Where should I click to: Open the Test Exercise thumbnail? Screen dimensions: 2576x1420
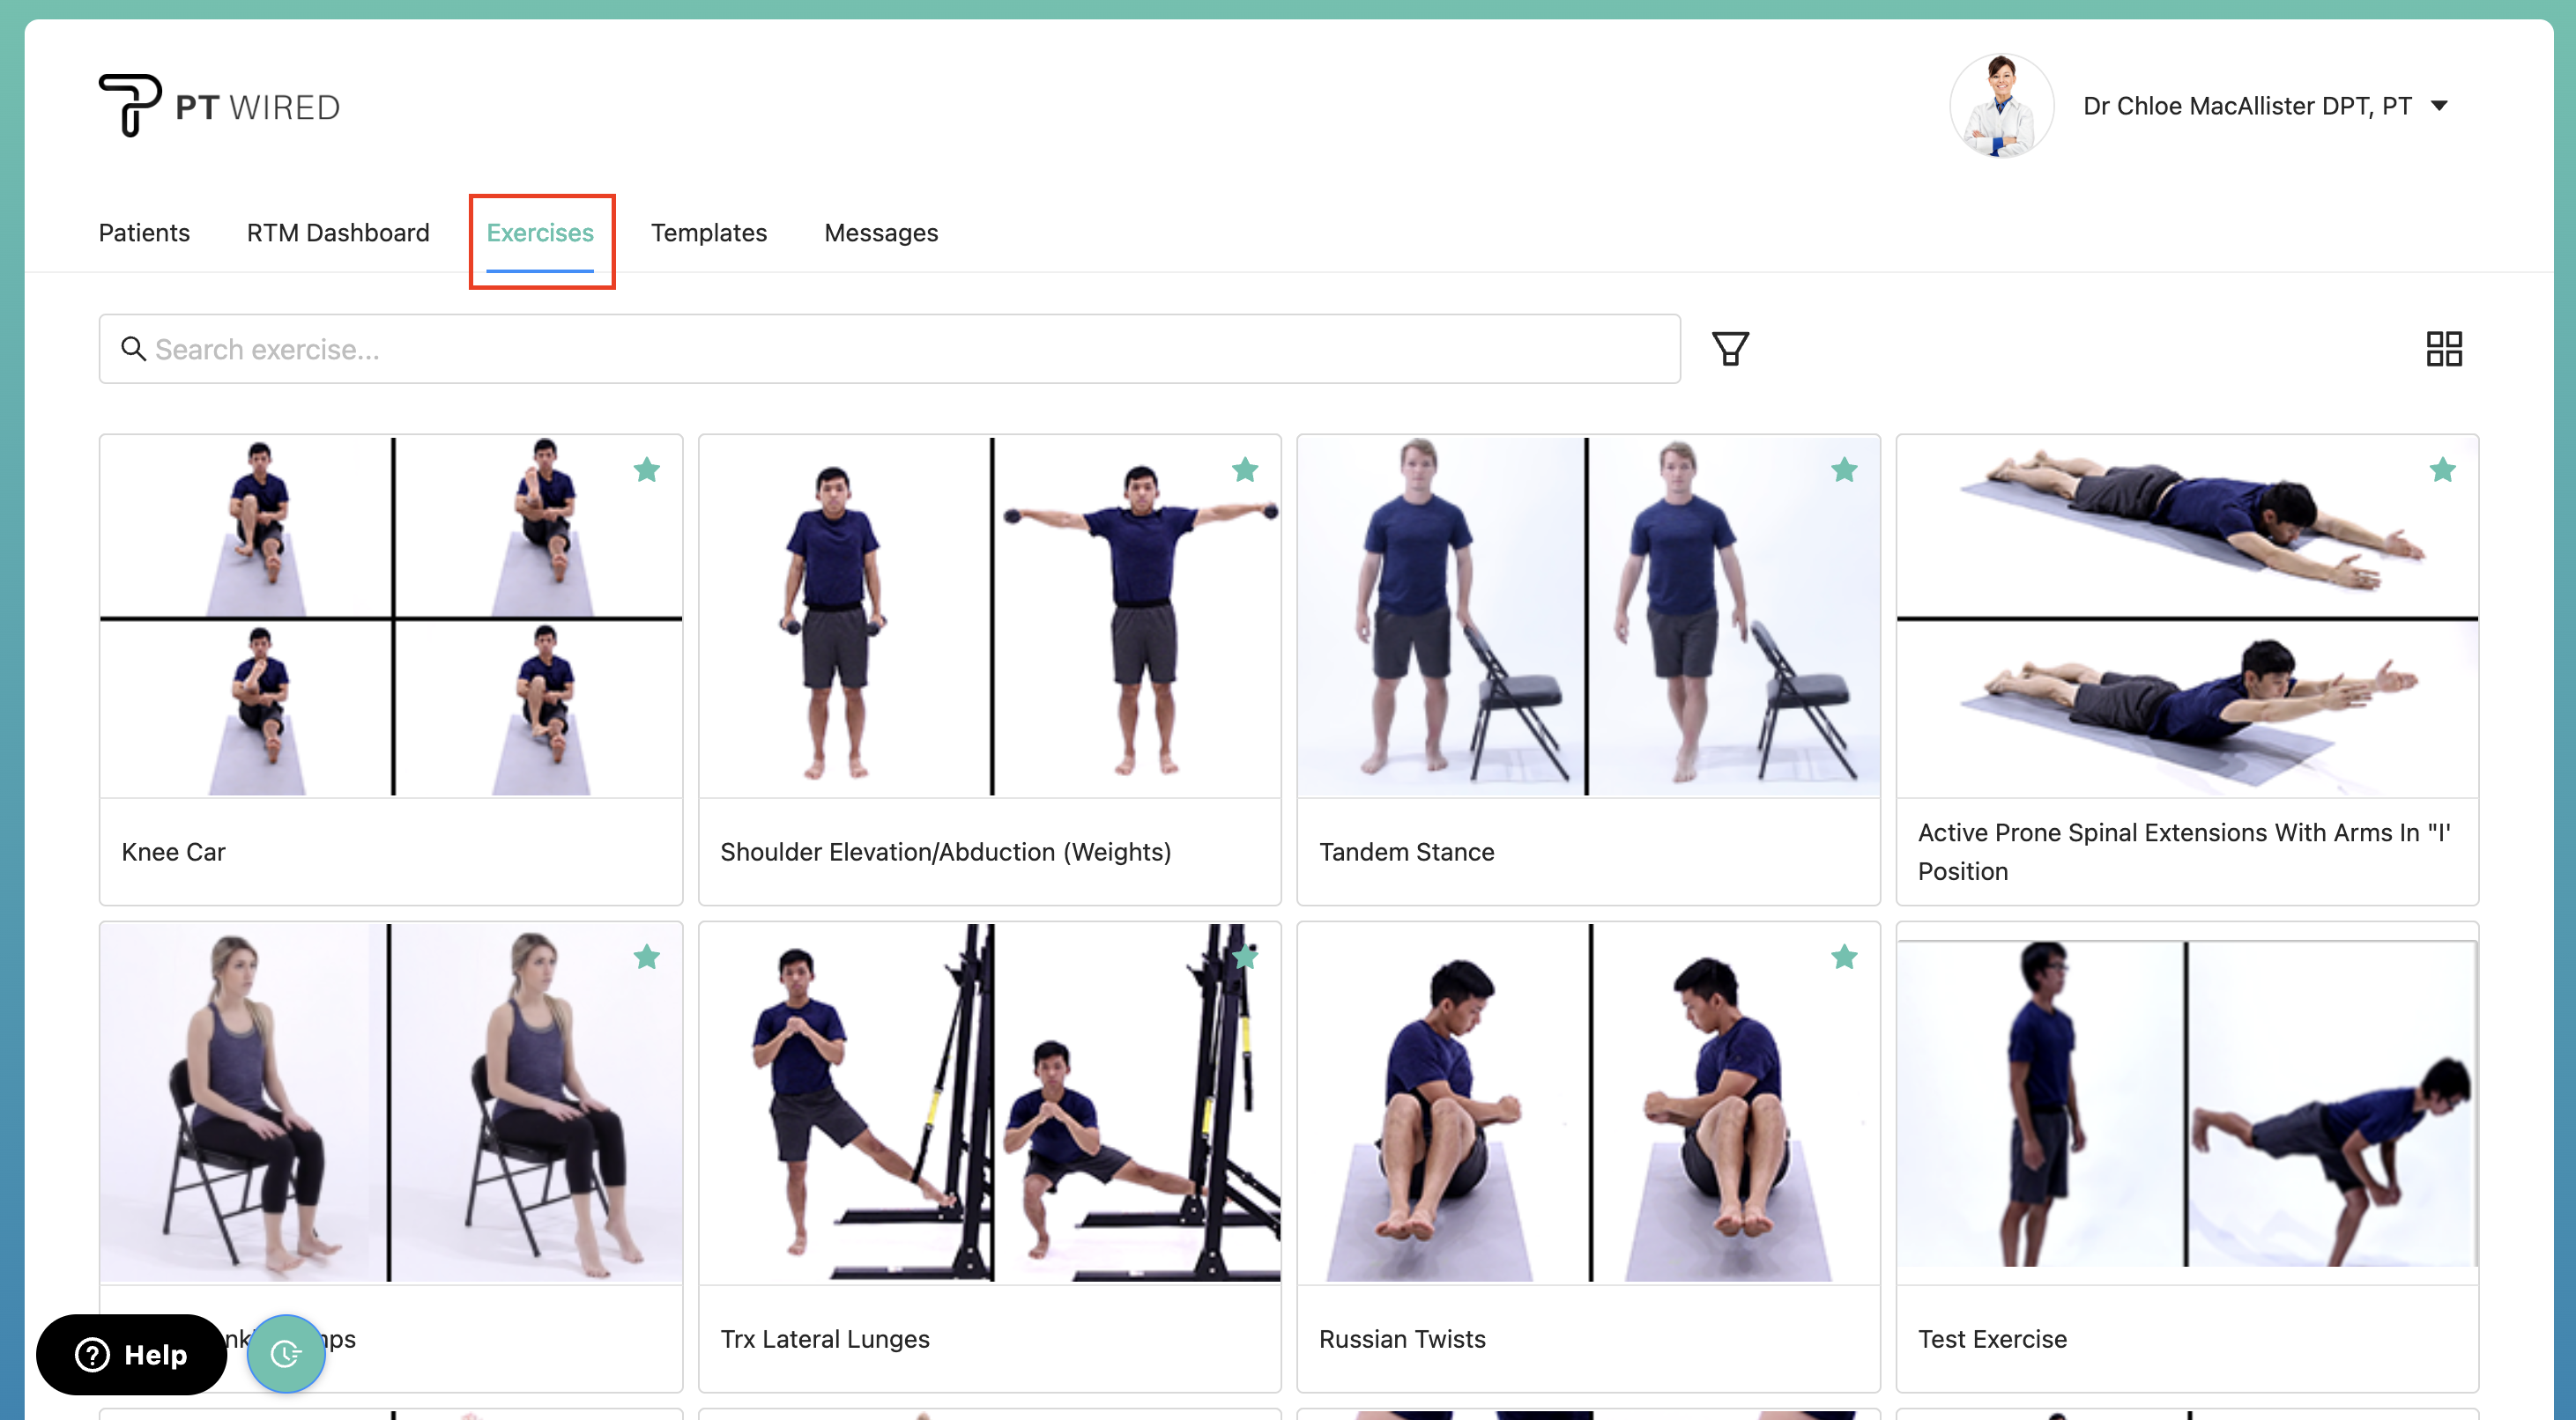point(2186,1105)
